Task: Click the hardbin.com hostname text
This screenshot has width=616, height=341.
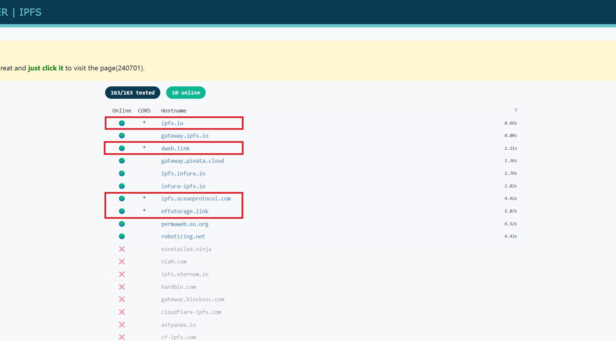Action: [179, 287]
